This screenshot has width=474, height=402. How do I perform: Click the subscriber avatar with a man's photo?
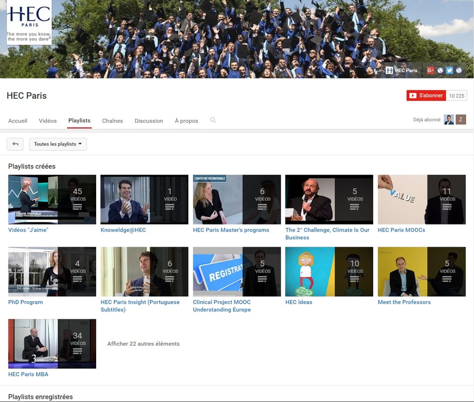tap(449, 119)
